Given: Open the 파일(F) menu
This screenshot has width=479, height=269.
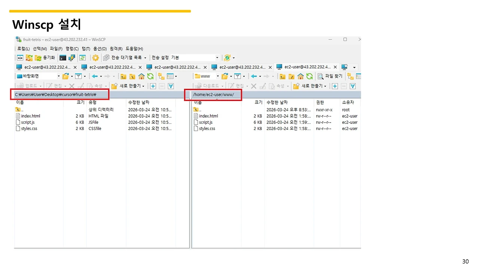Looking at the screenshot, I should click(x=56, y=49).
